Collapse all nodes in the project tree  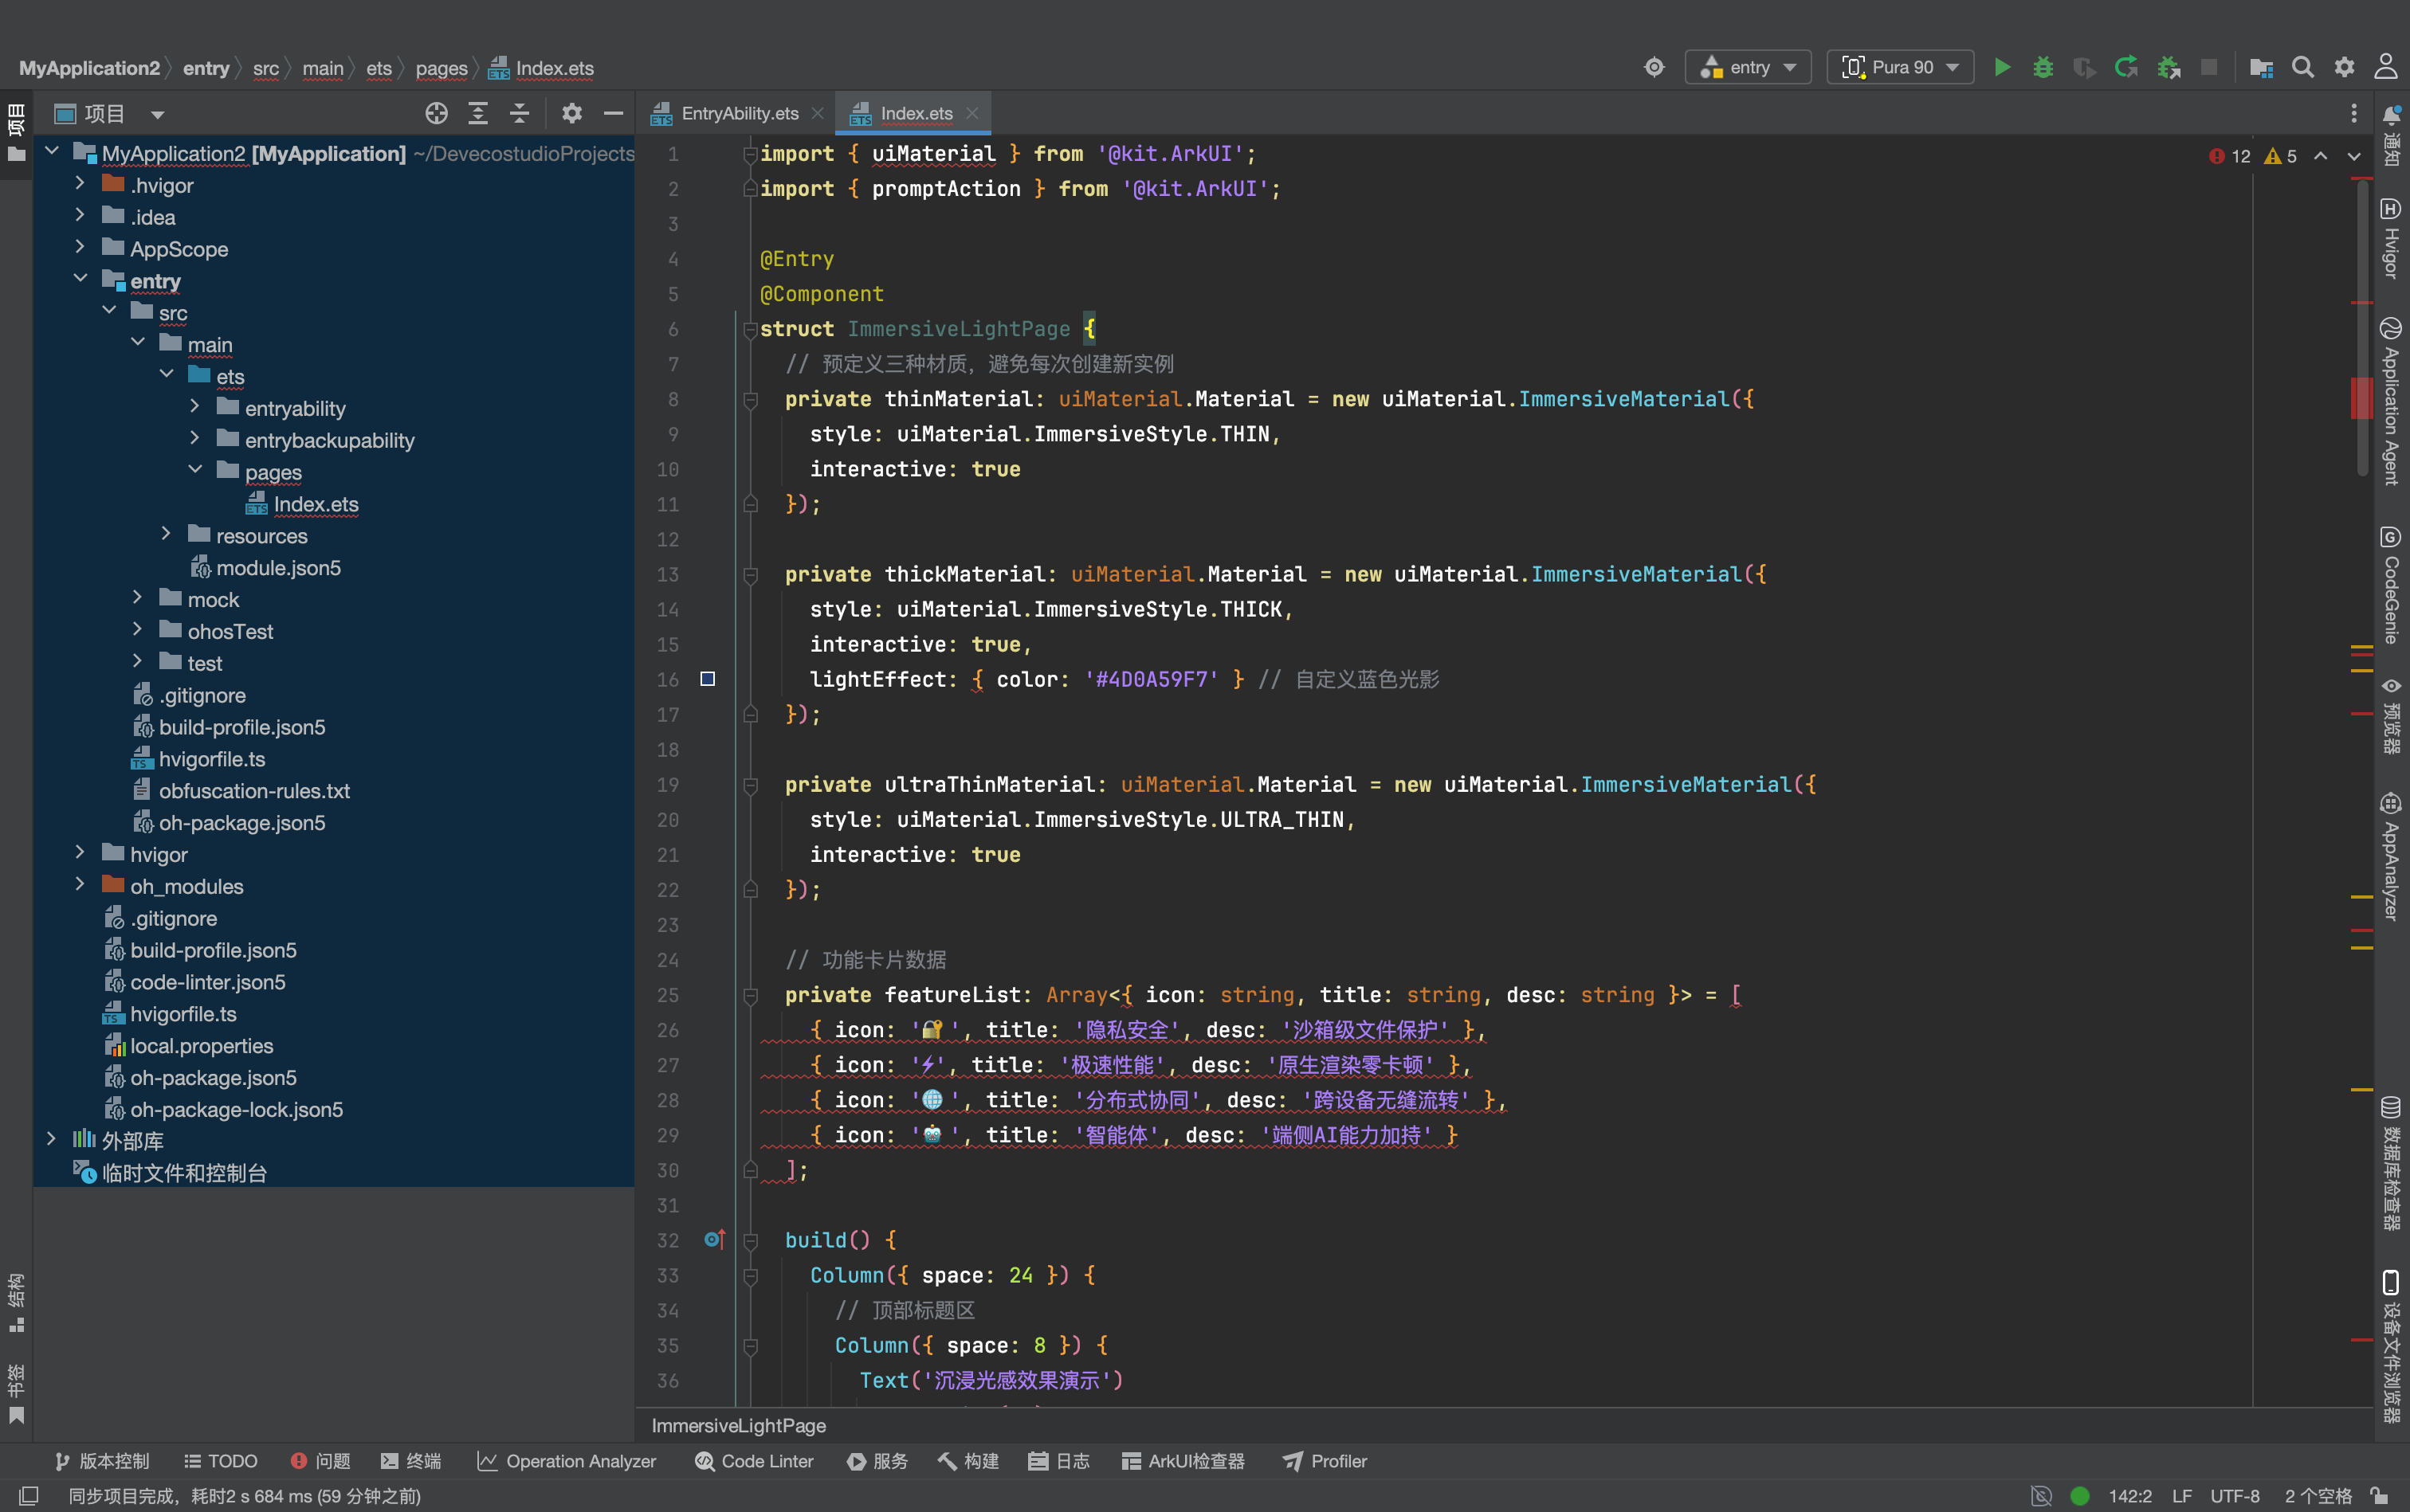coord(519,113)
